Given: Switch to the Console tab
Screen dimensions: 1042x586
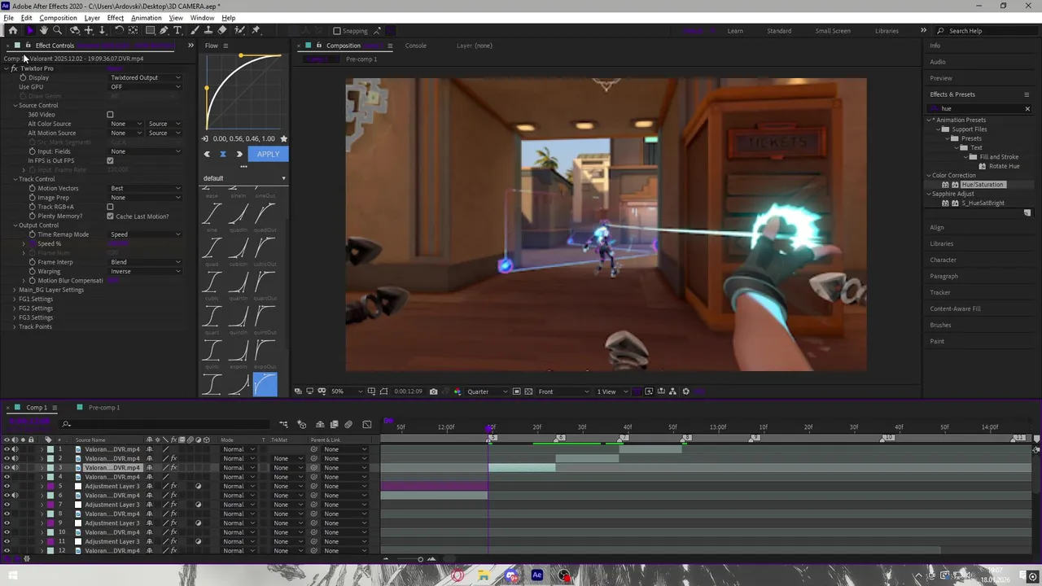Looking at the screenshot, I should pos(416,46).
